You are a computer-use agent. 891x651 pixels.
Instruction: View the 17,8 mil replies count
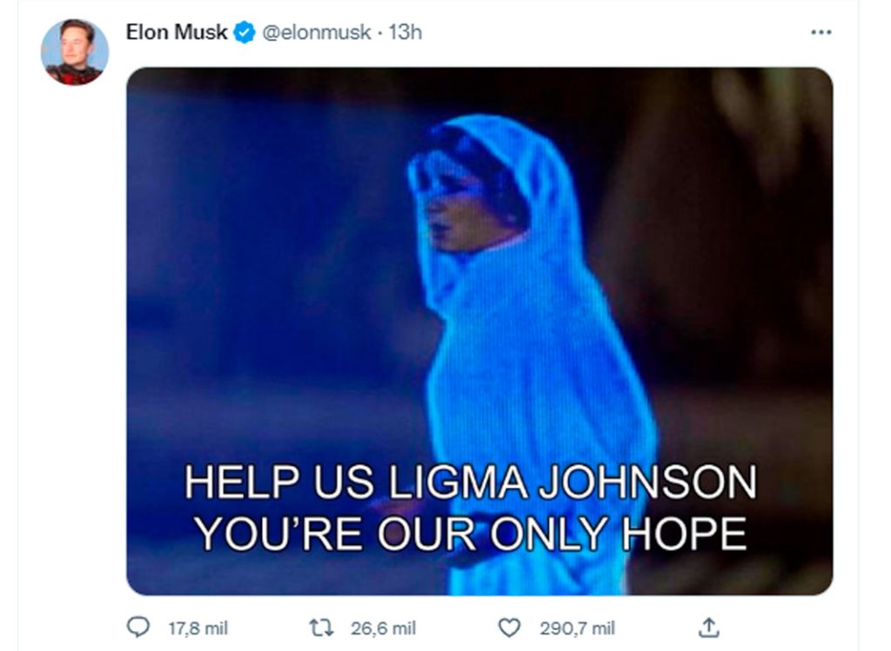(198, 628)
